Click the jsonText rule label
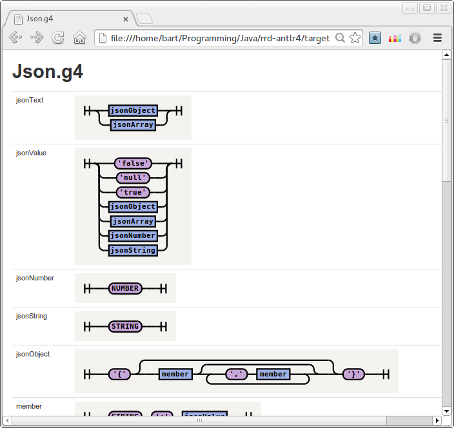The height and width of the screenshot is (428, 454). point(30,100)
